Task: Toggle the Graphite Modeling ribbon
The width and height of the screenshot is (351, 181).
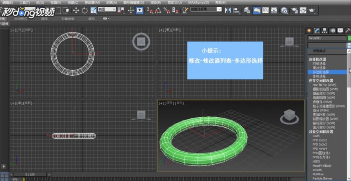Action: (257, 10)
